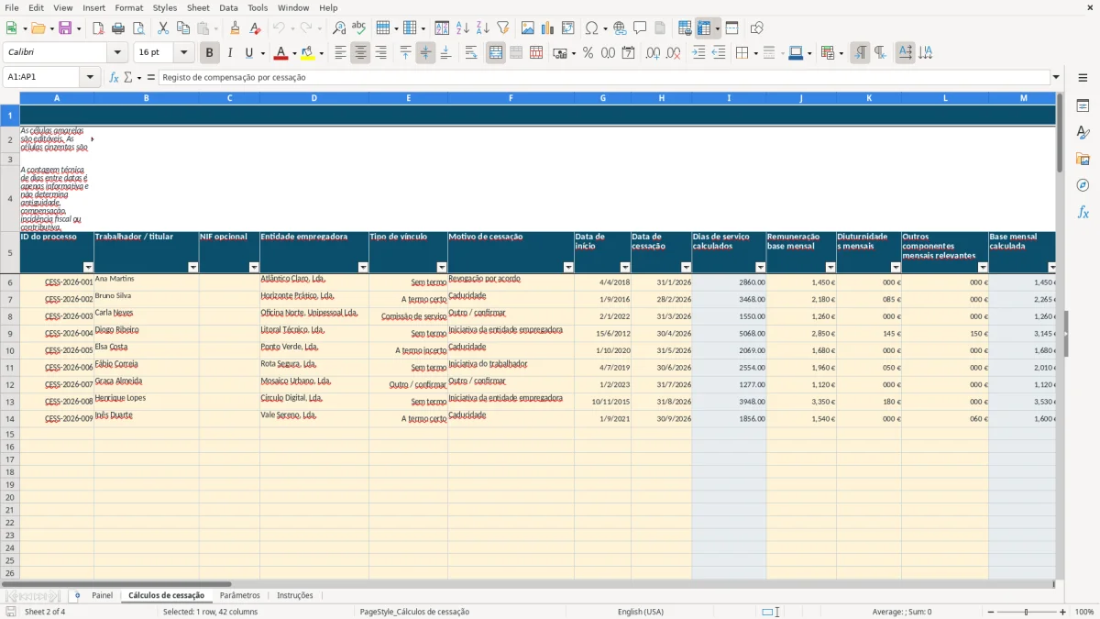The height and width of the screenshot is (619, 1100).
Task: Toggle Center Vertically alignment
Action: [x=425, y=53]
